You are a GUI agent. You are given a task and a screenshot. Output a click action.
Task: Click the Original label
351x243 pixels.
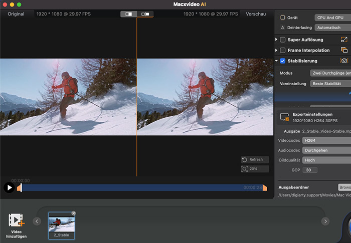pyautogui.click(x=16, y=14)
